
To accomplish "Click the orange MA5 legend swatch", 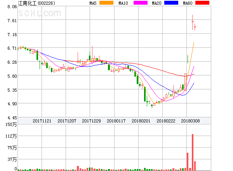I will (x=106, y=3).
